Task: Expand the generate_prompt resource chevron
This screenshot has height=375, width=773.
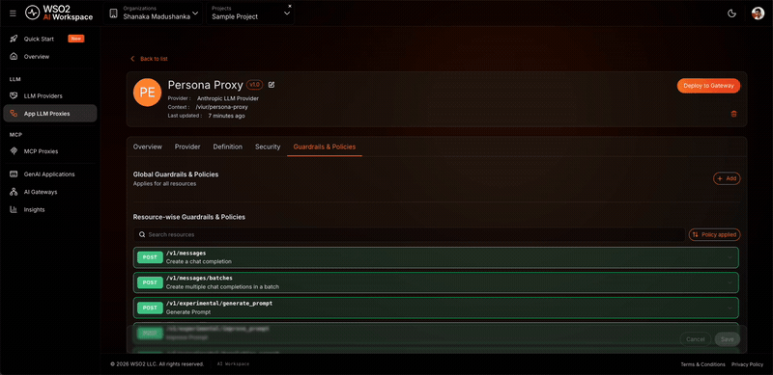Action: tap(730, 308)
